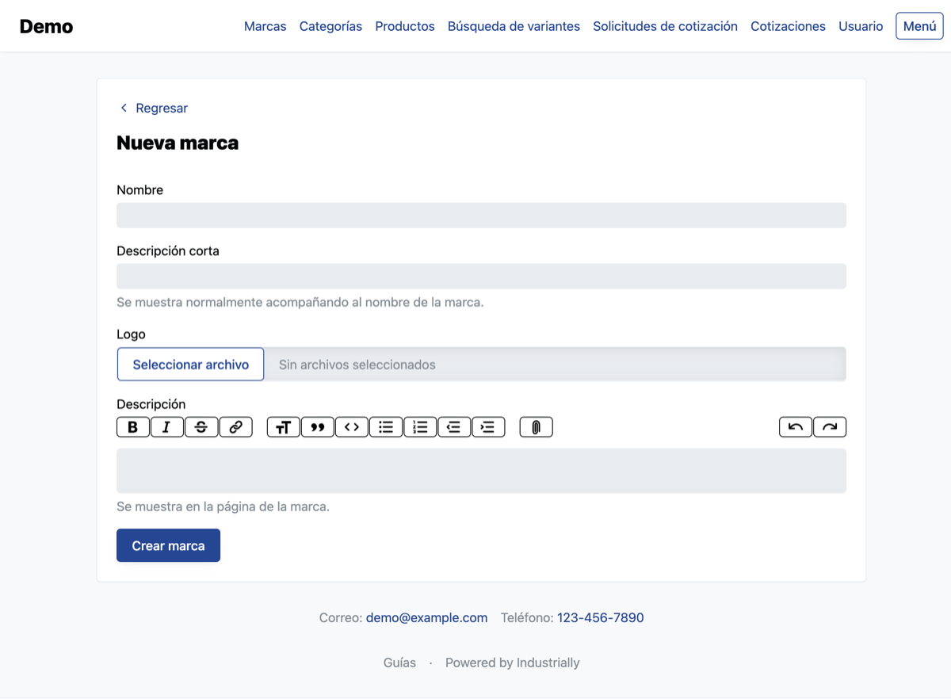Open the text size option in the toolbar
Image resolution: width=951 pixels, height=699 pixels.
coord(283,426)
